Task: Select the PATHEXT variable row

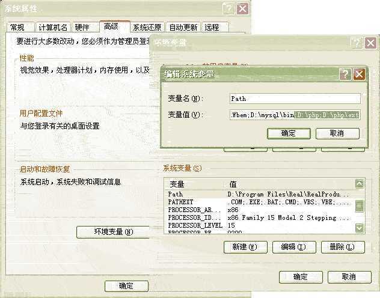Action: [259, 202]
